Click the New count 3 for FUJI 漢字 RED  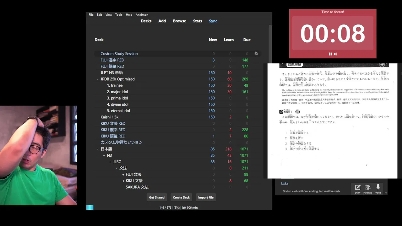pyautogui.click(x=214, y=60)
